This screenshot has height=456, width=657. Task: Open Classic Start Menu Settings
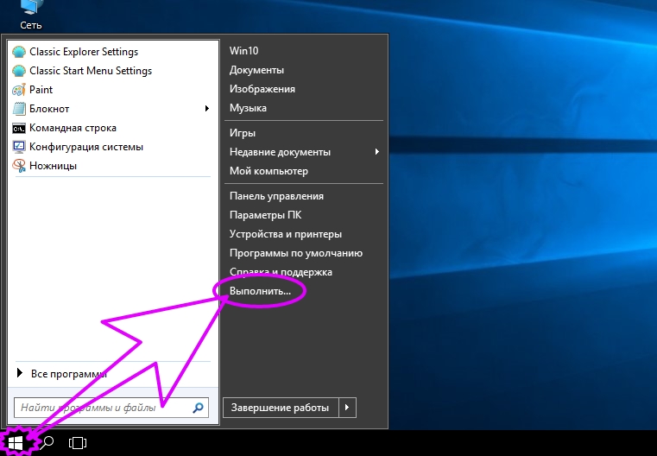pos(90,71)
